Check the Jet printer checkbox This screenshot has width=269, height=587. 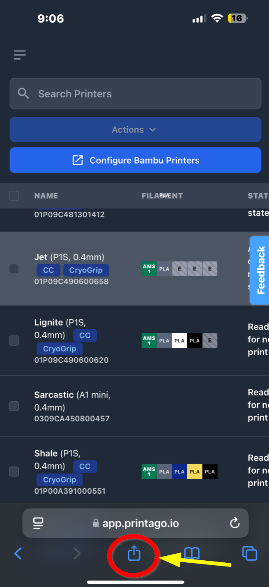tap(14, 269)
